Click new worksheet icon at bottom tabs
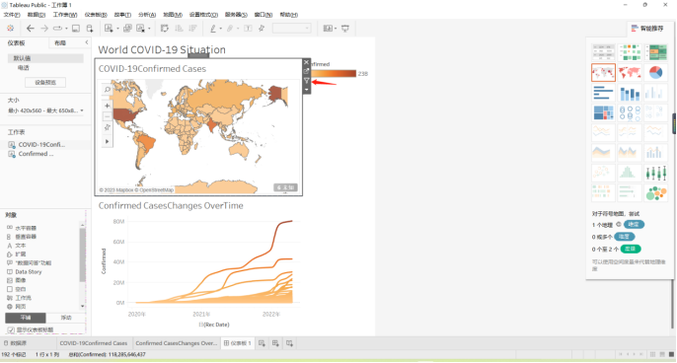This screenshot has height=363, width=677. click(x=262, y=343)
